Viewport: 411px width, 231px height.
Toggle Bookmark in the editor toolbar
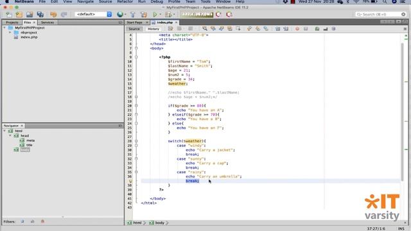click(x=266, y=29)
